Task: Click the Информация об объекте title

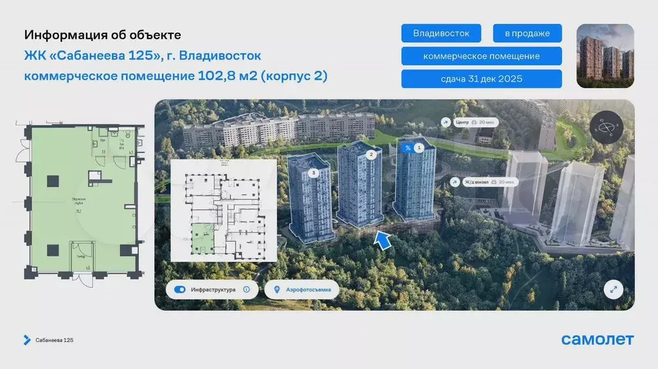Action: point(102,35)
